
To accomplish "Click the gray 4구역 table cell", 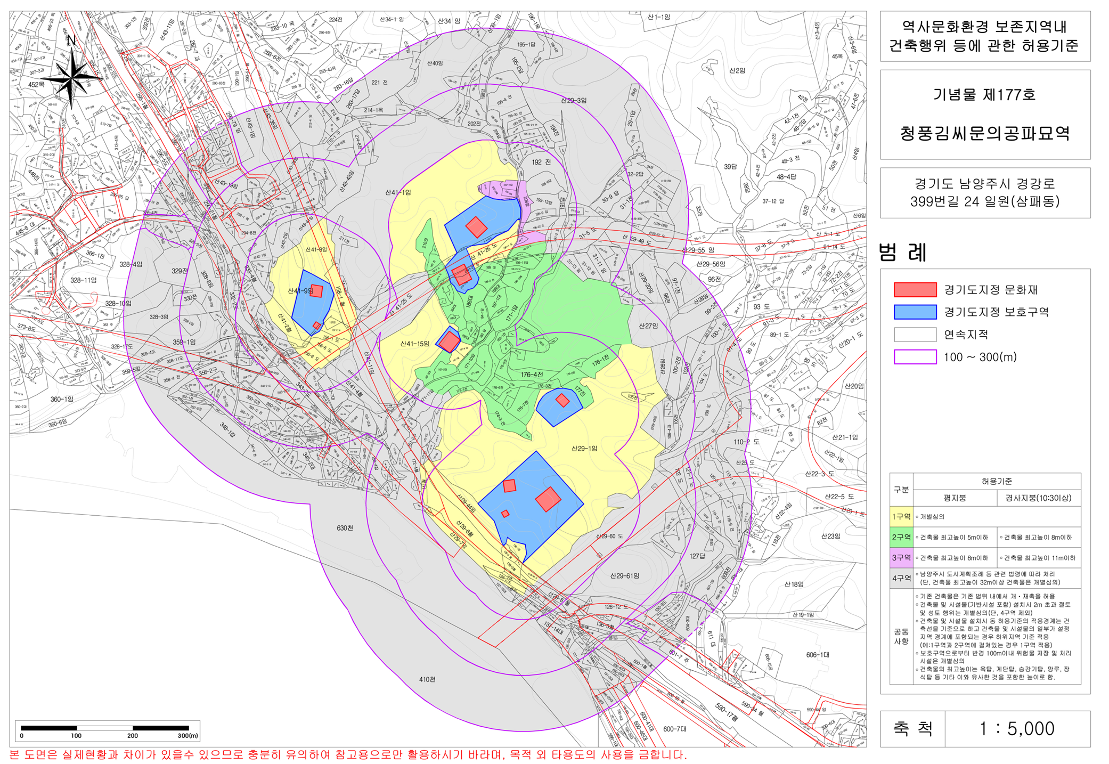I will coord(901,578).
